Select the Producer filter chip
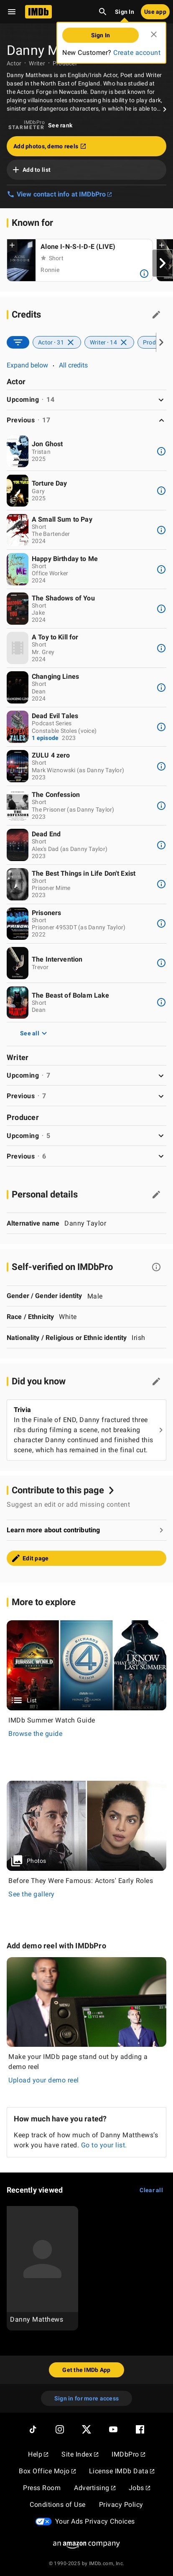 pyautogui.click(x=150, y=342)
